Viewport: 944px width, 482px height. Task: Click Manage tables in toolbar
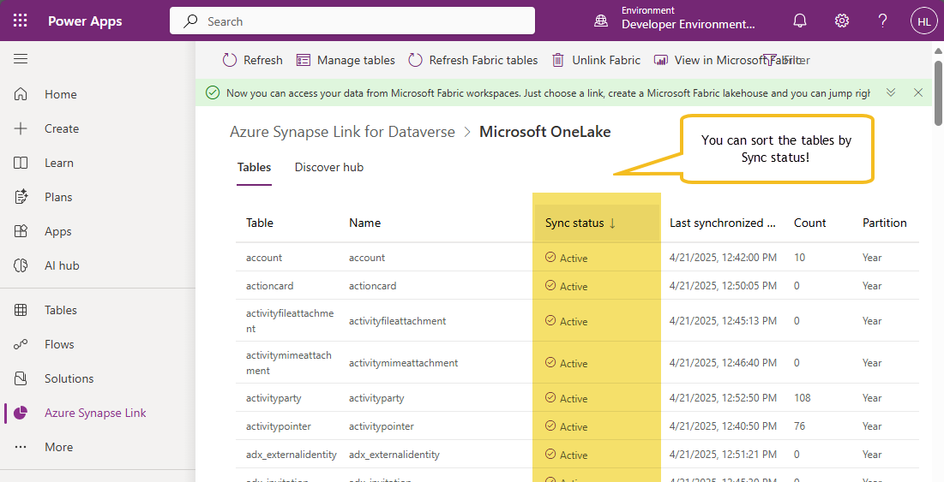[346, 60]
